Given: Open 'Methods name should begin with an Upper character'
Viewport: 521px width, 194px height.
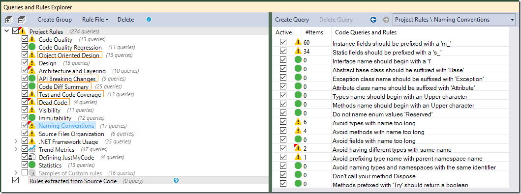Looking at the screenshot, I should [x=403, y=106].
